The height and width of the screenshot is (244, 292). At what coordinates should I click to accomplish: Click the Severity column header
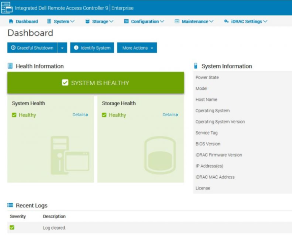point(18,216)
